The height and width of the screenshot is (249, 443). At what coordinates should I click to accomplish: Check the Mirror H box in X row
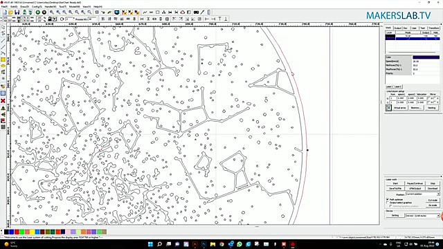click(429, 98)
